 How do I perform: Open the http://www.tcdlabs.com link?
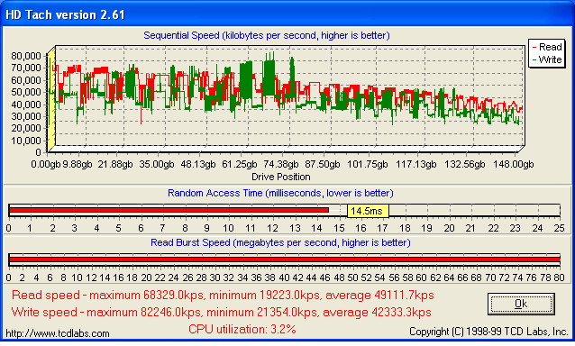[x=58, y=333]
